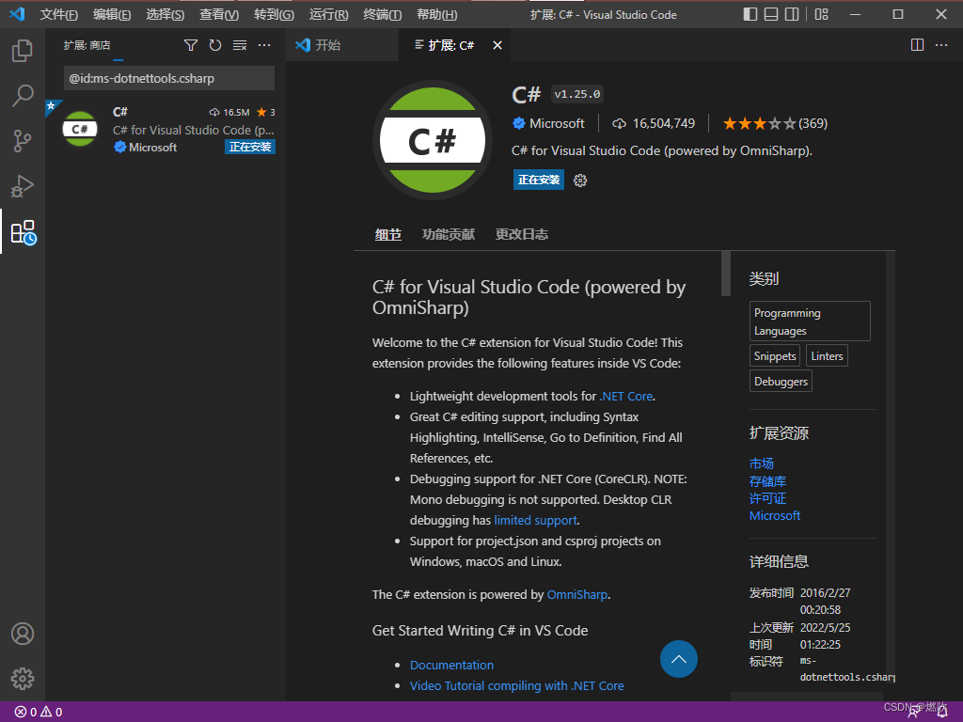Switch to the 细节 tab
963x722 pixels.
pos(388,234)
